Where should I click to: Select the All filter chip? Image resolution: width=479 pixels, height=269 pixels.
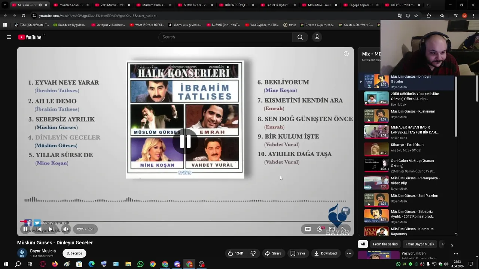(363, 244)
